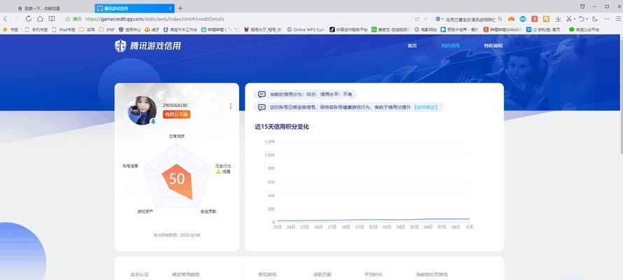Click the address bar URL field

(154, 19)
